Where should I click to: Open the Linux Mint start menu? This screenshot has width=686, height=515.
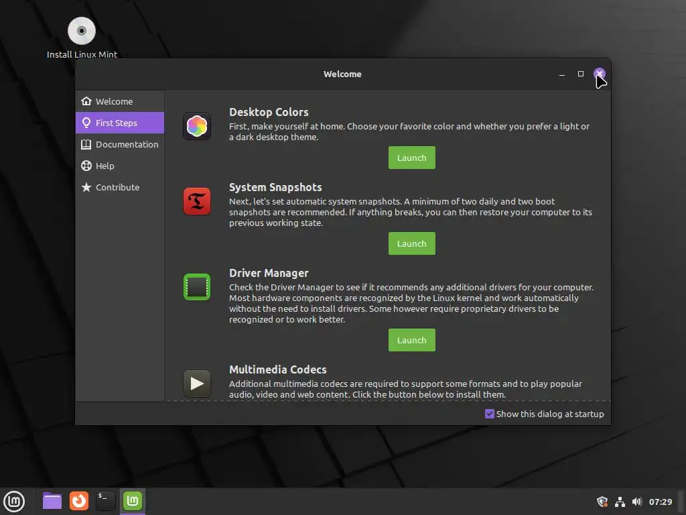point(14,501)
